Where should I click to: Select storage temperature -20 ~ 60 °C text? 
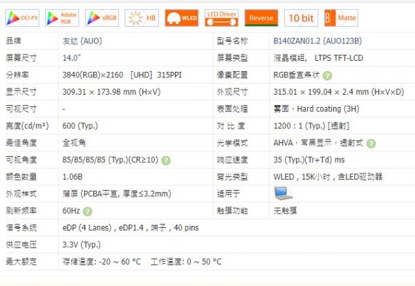(x=102, y=262)
